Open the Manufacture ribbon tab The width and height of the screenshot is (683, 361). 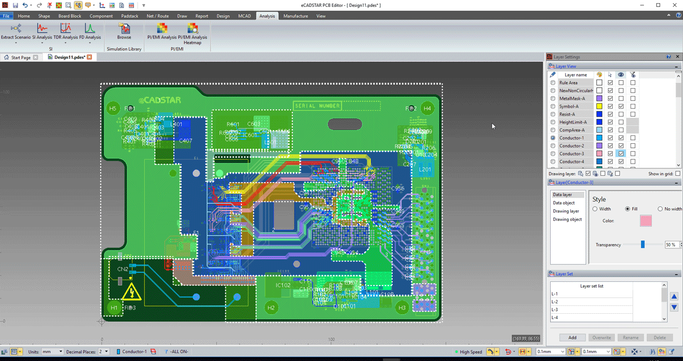[x=296, y=16]
